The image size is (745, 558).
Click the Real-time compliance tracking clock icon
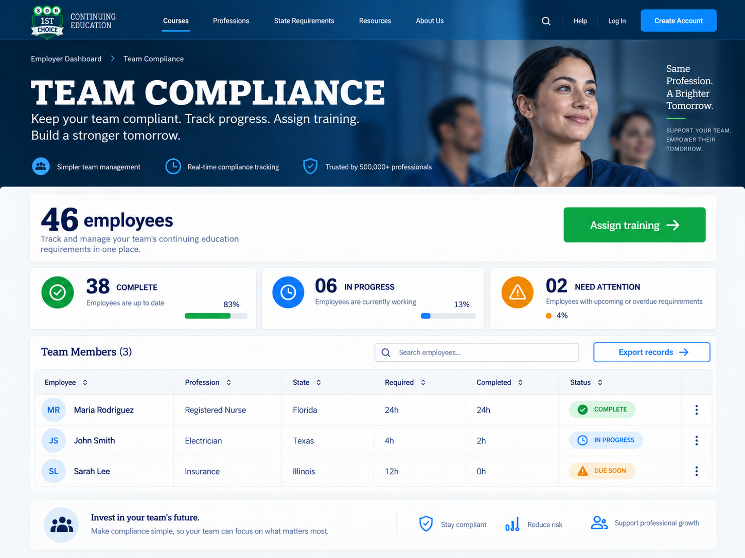click(173, 166)
